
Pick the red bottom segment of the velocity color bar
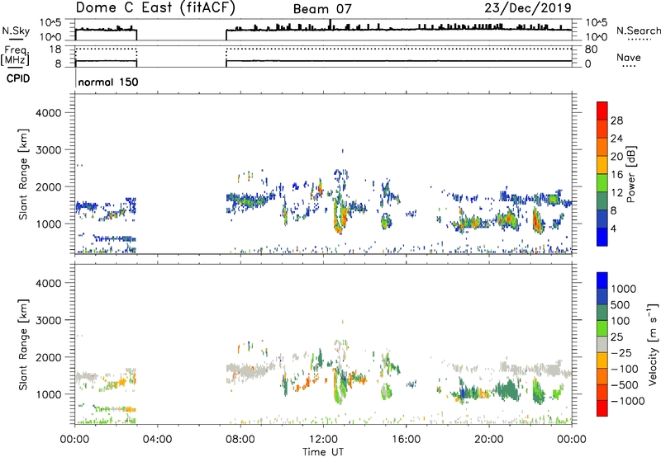602,408
